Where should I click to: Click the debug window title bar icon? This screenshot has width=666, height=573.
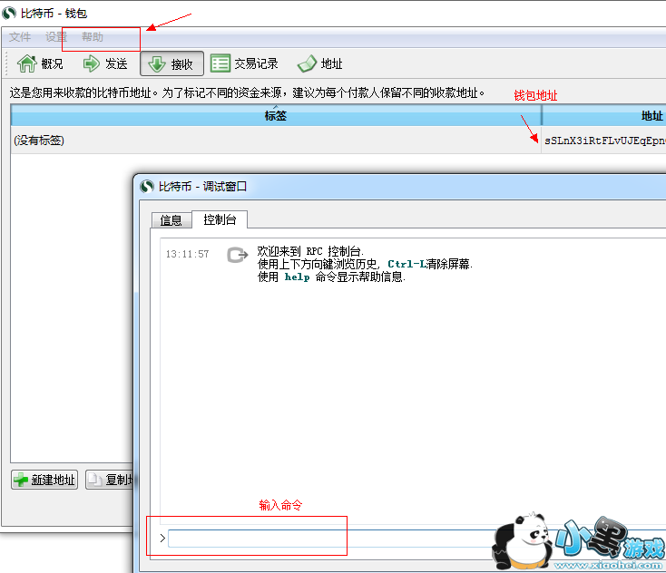coord(147,187)
